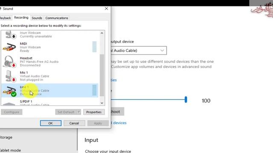Click the Line 1 level meter
273x153 pixels.
94,90
